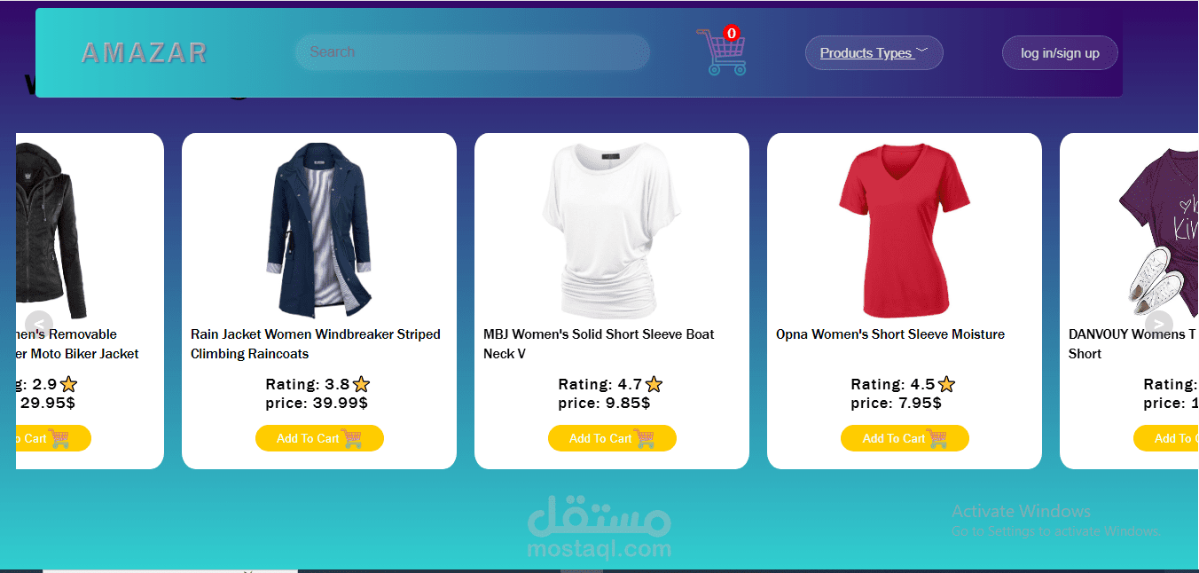Open log in/sign up page
The width and height of the screenshot is (1199, 573).
coord(1060,53)
